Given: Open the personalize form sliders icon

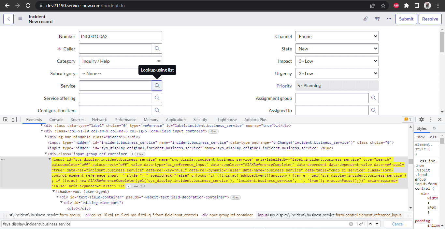Looking at the screenshot, I should coord(377,19).
